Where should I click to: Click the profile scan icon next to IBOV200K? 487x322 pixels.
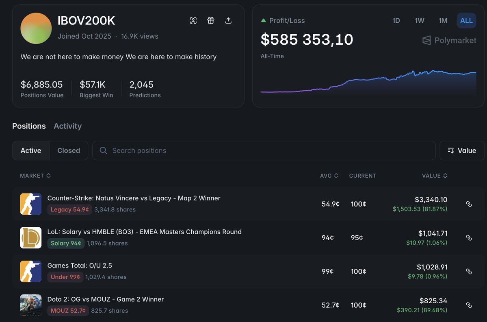(x=193, y=20)
